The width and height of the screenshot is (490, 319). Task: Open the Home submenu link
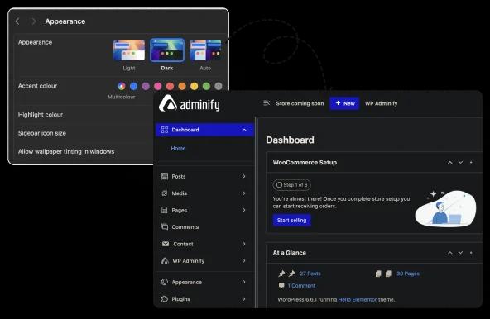pyautogui.click(x=178, y=148)
